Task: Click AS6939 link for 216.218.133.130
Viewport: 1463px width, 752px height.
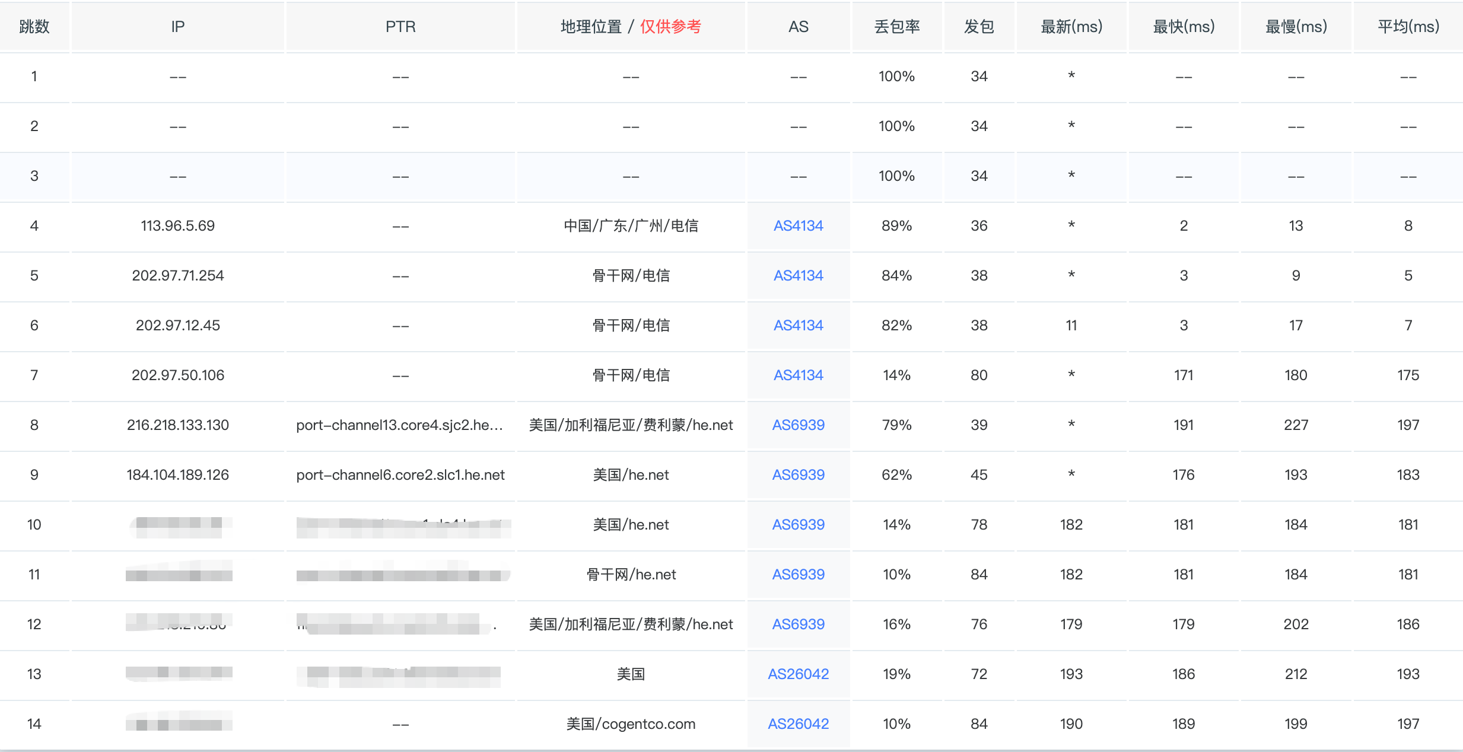Action: tap(798, 425)
